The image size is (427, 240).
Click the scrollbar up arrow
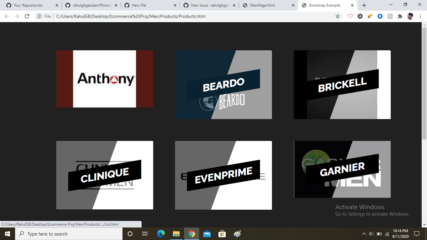click(x=424, y=25)
